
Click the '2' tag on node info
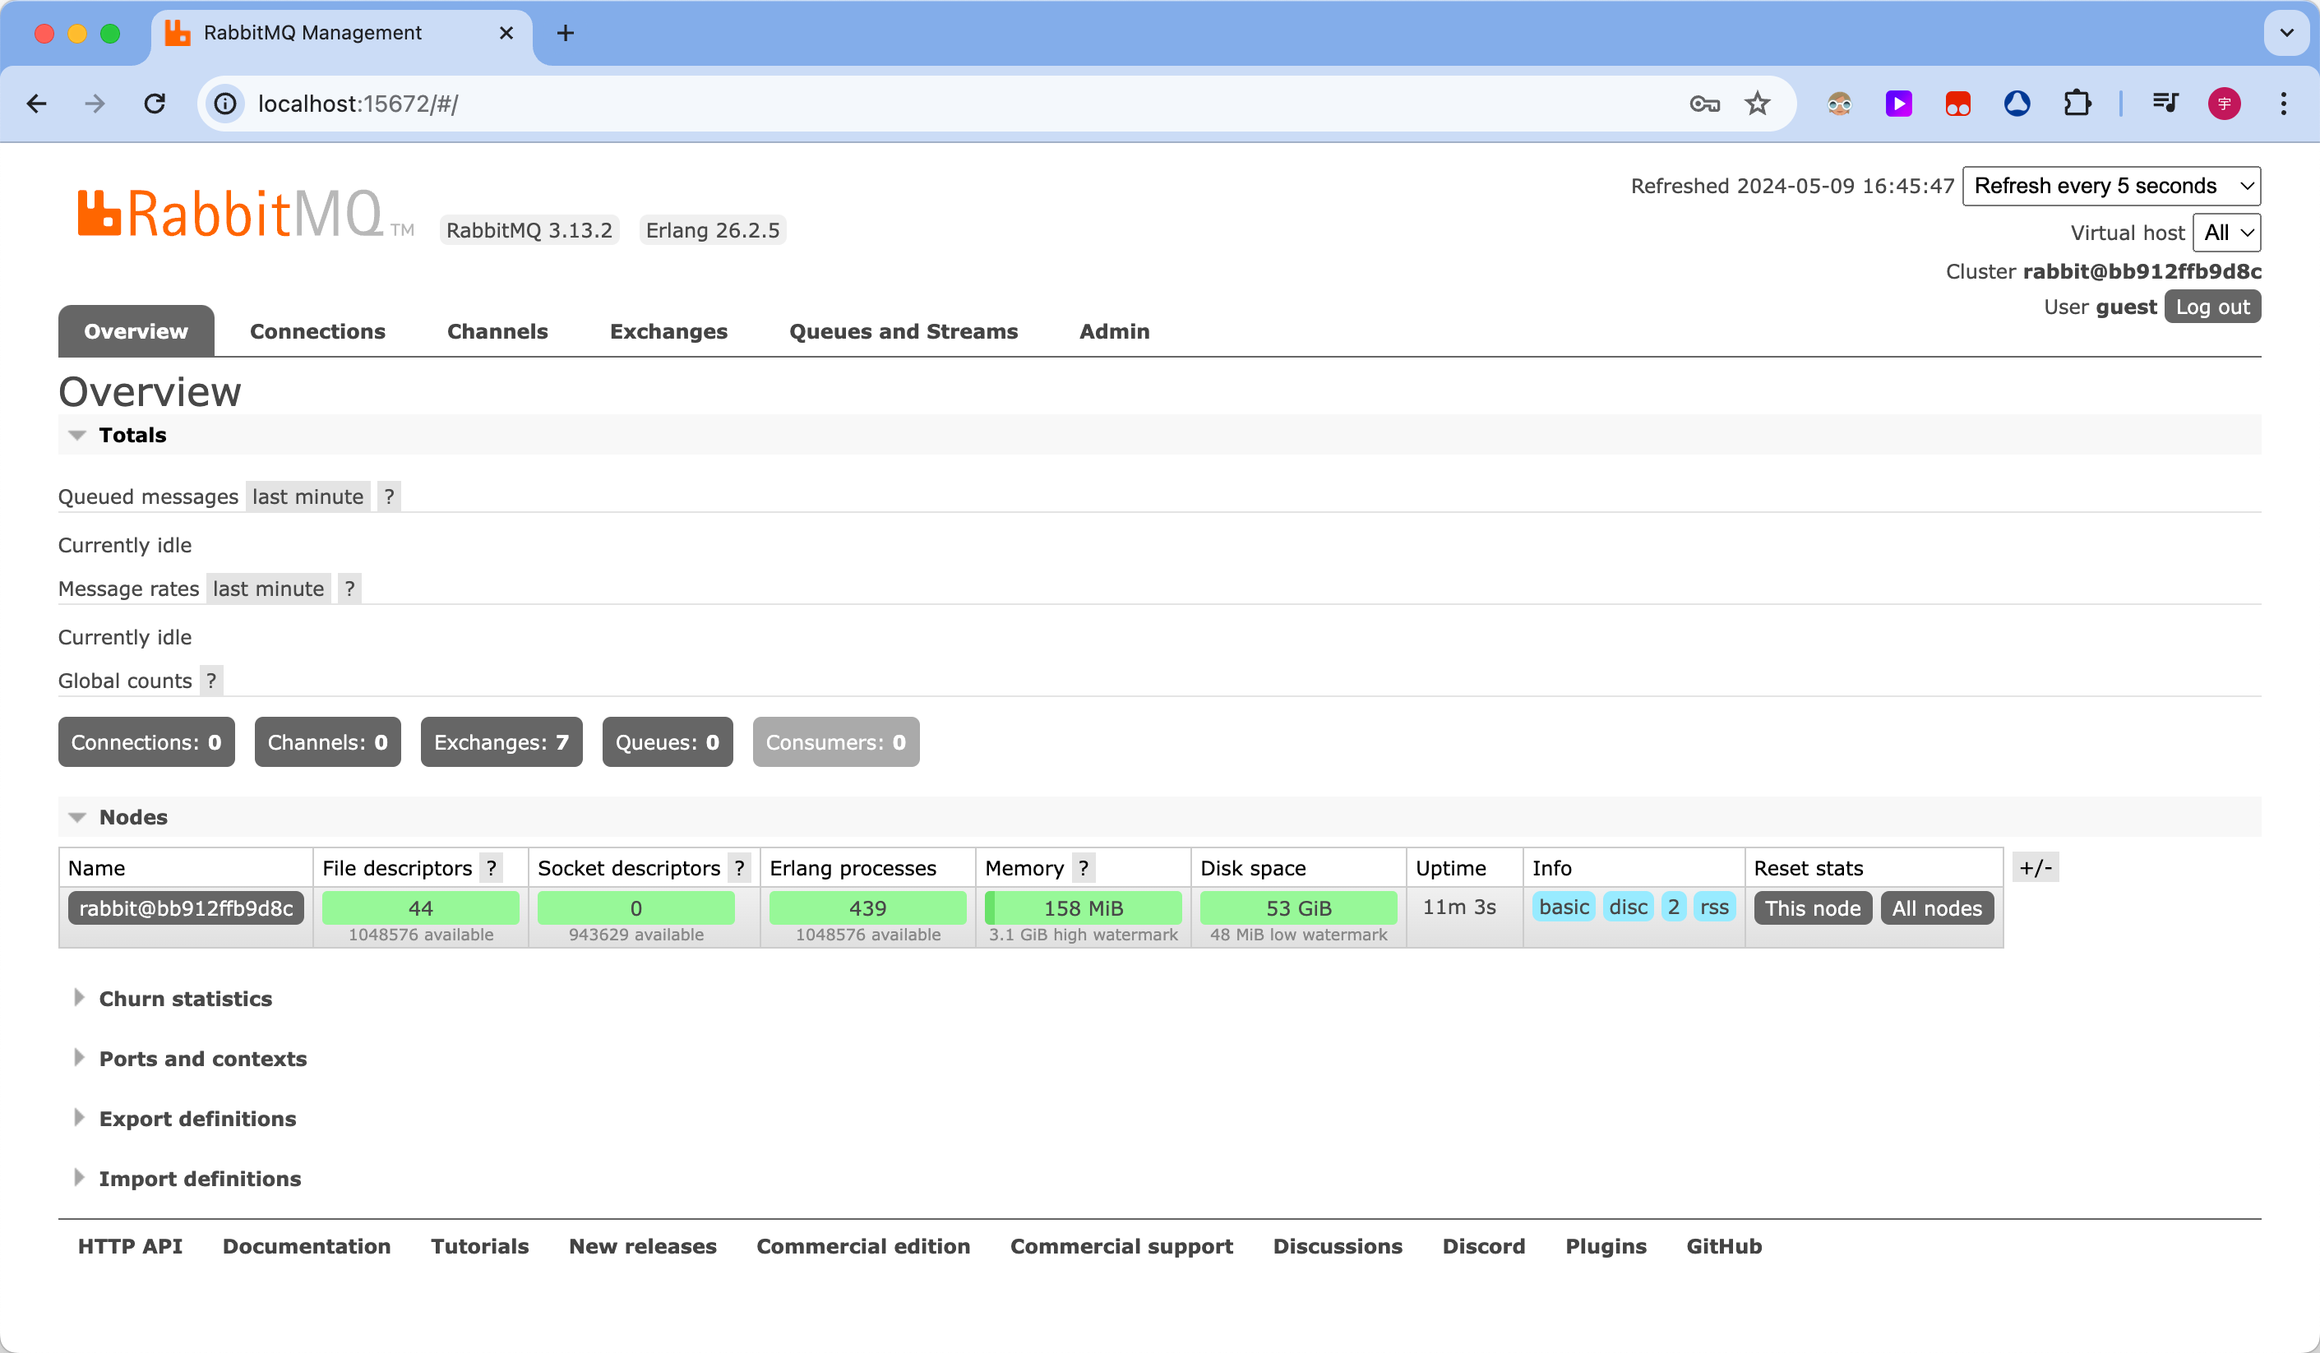click(x=1671, y=907)
